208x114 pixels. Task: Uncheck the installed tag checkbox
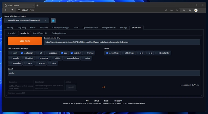coord(72,53)
